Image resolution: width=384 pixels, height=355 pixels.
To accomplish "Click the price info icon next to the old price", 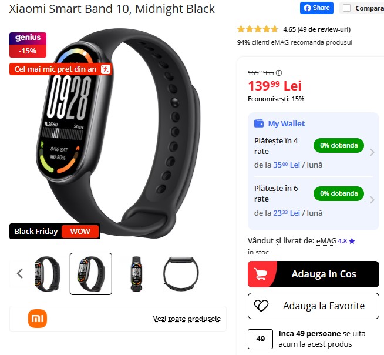I will 279,73.
